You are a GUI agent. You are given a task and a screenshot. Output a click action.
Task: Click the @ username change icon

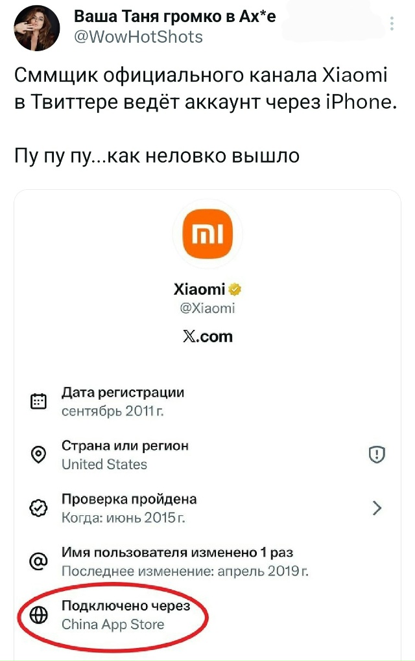tap(39, 561)
